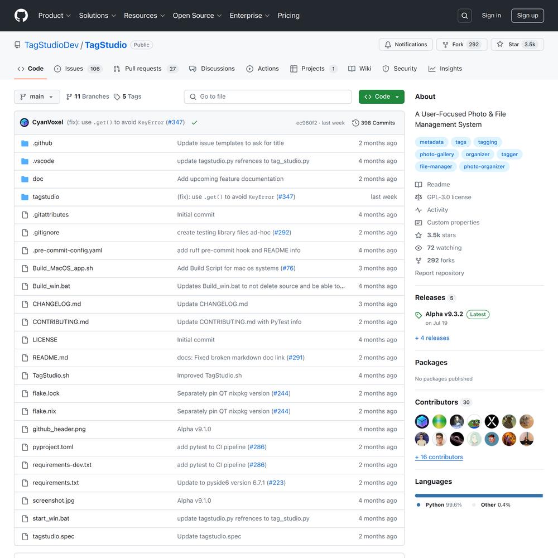Screen dimensions: 558x558
Task: Open the pyproject.toml file
Action: click(52, 447)
